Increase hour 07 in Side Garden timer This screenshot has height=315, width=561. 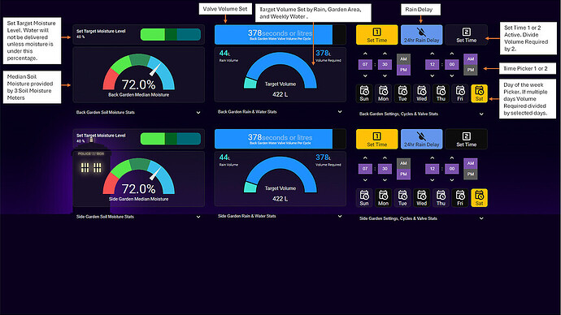pyautogui.click(x=365, y=157)
